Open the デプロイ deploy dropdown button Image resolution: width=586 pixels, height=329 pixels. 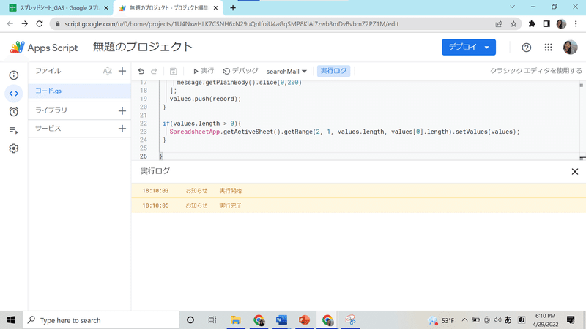click(469, 47)
